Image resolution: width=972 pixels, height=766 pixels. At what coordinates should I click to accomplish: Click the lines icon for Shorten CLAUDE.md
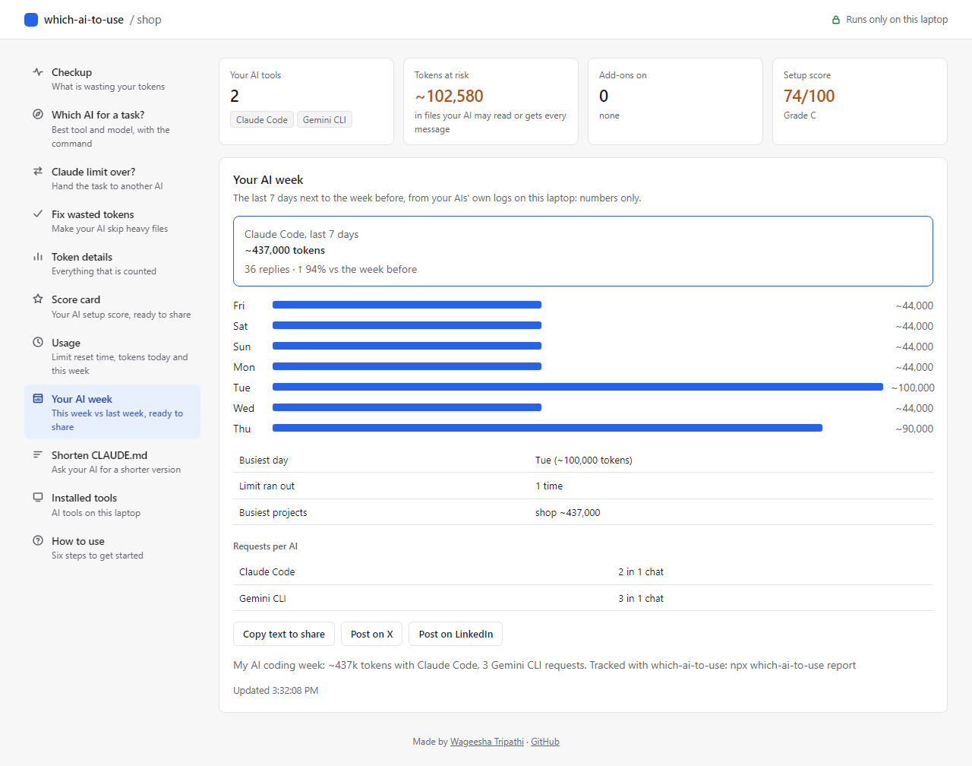[x=38, y=455]
